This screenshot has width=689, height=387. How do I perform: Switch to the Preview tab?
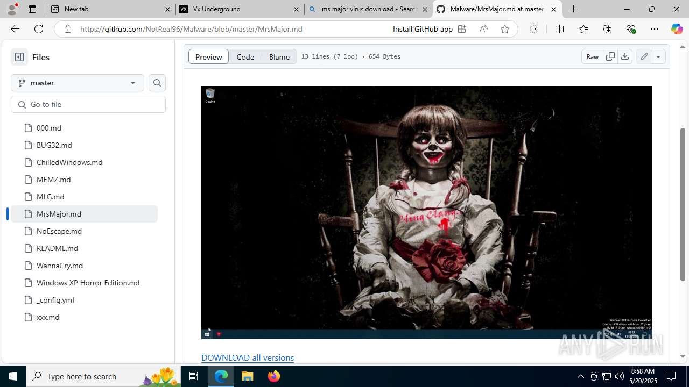pos(209,56)
